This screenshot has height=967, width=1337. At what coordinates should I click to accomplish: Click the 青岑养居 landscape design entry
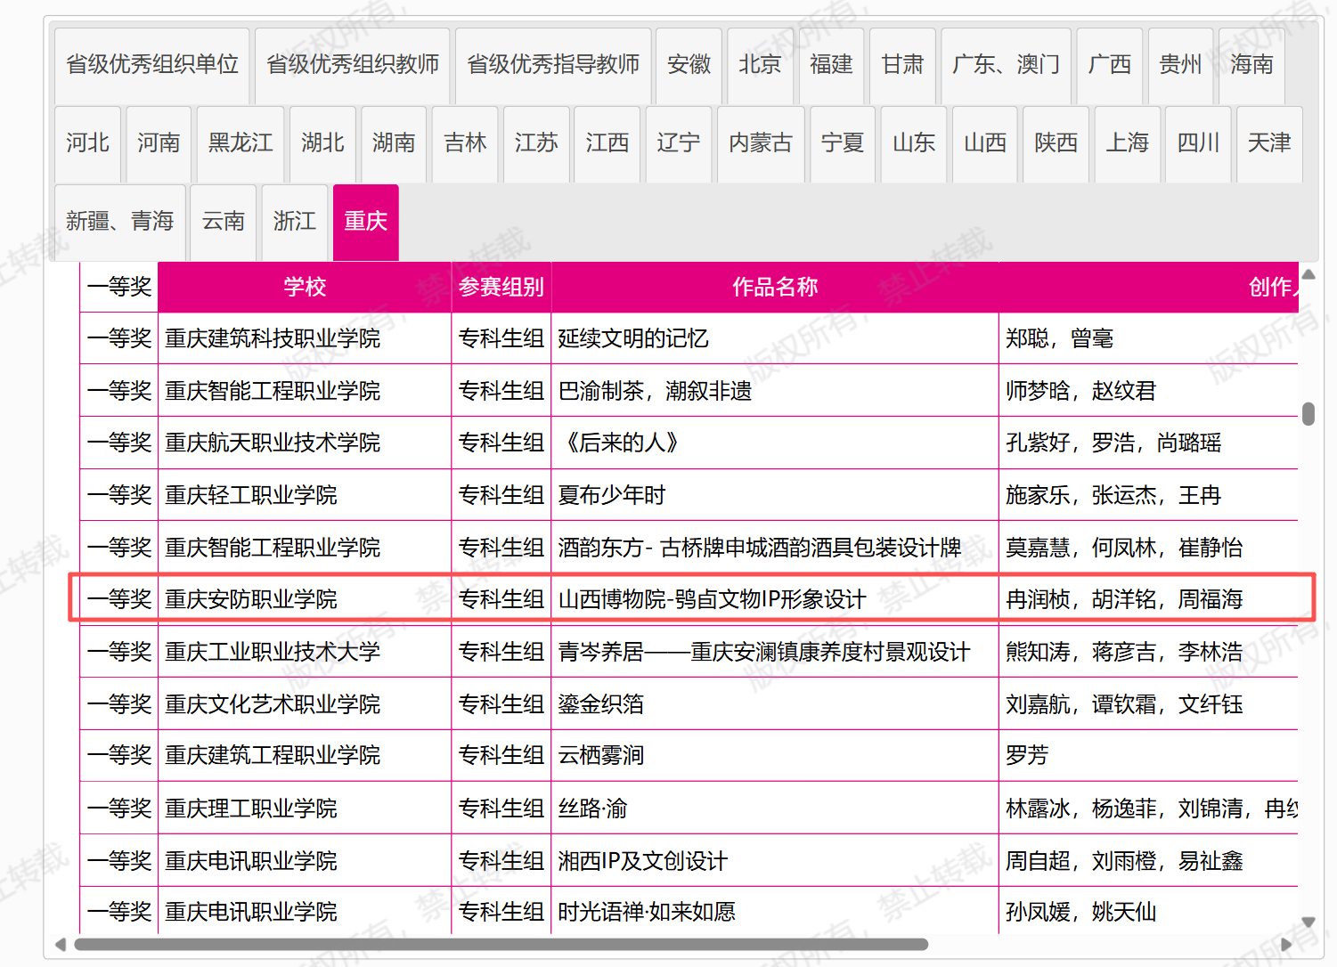click(764, 653)
